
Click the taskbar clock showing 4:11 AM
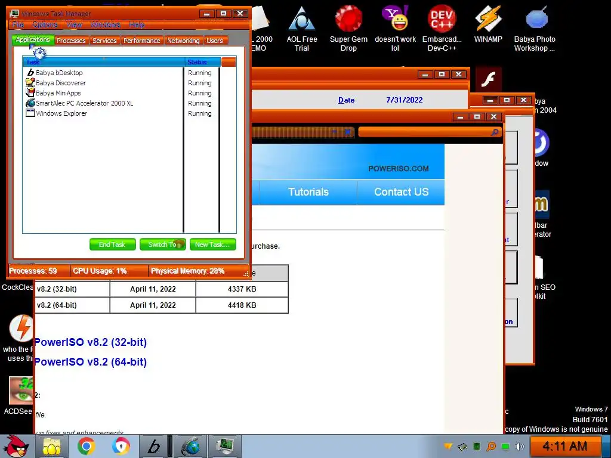tap(565, 446)
